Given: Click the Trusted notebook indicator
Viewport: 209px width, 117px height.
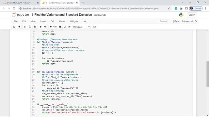Looking at the screenshot, I should [163, 21].
